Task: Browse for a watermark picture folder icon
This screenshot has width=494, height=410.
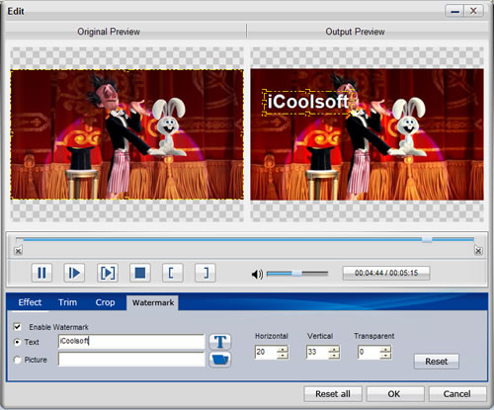Action: pos(220,360)
